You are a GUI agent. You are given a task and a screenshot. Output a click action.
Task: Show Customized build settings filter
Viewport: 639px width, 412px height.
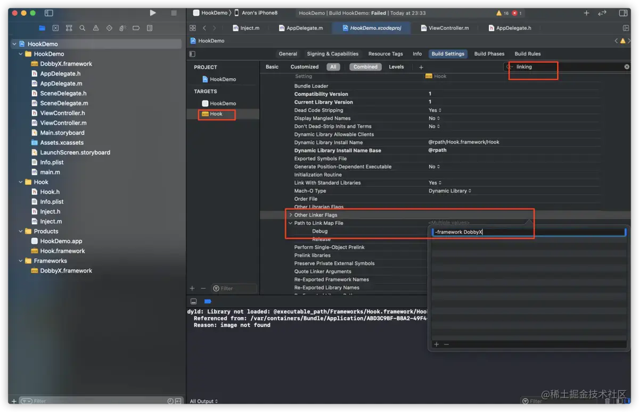click(305, 67)
